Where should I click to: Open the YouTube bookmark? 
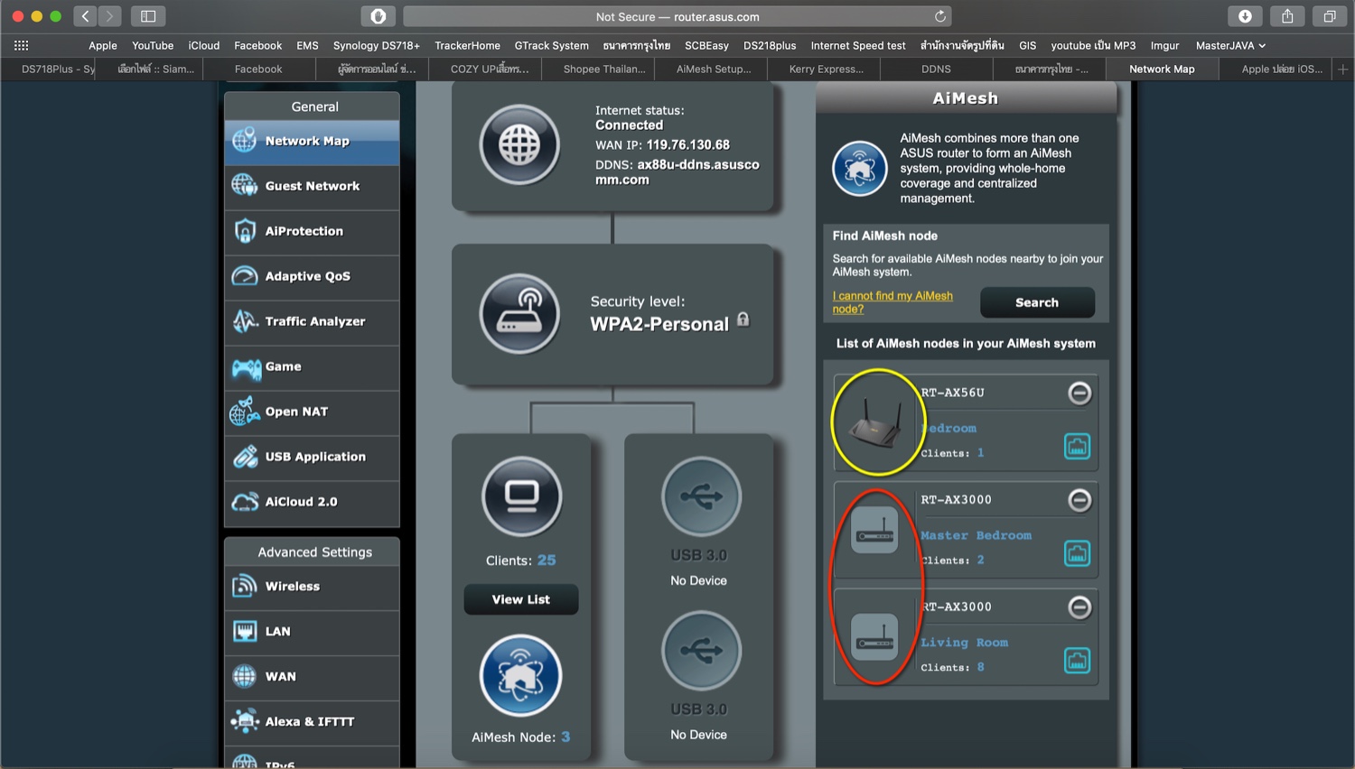(x=153, y=45)
